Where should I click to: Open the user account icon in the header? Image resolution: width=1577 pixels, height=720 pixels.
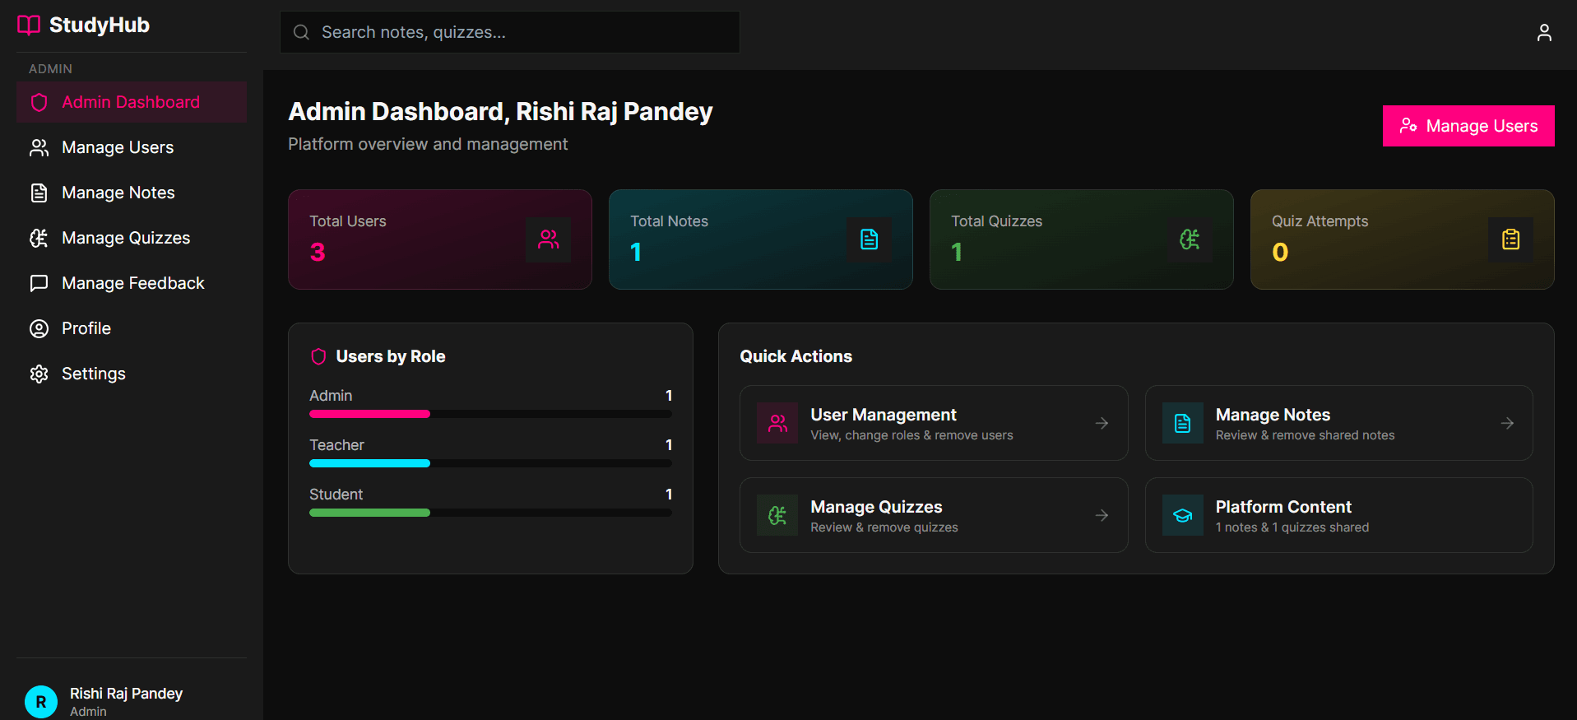(x=1544, y=32)
